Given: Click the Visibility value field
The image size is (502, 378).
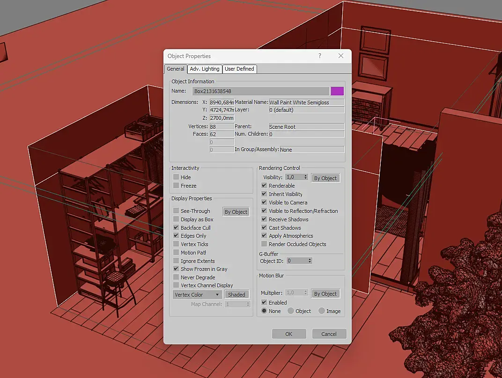Looking at the screenshot, I should click(294, 177).
